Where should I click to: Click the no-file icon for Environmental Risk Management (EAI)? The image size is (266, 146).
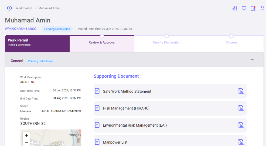click(x=241, y=125)
